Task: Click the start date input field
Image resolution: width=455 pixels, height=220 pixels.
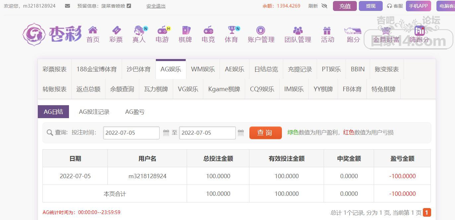Action: tap(131, 133)
